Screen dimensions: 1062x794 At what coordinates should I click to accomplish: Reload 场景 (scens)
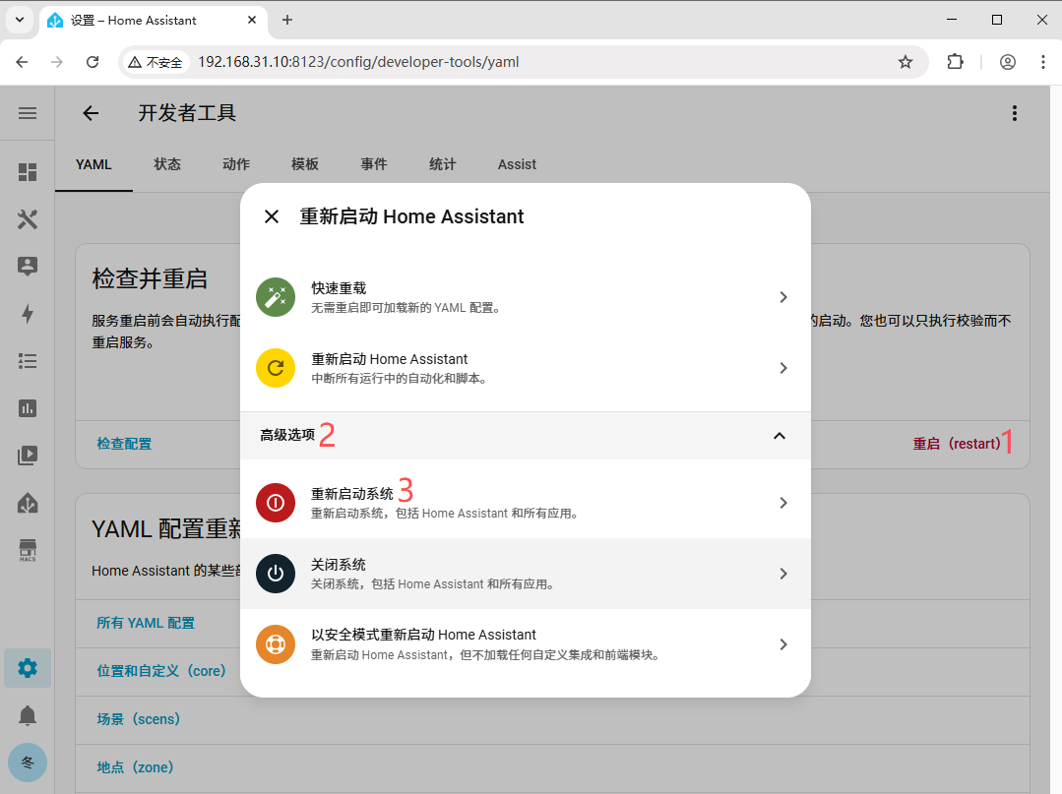click(138, 719)
